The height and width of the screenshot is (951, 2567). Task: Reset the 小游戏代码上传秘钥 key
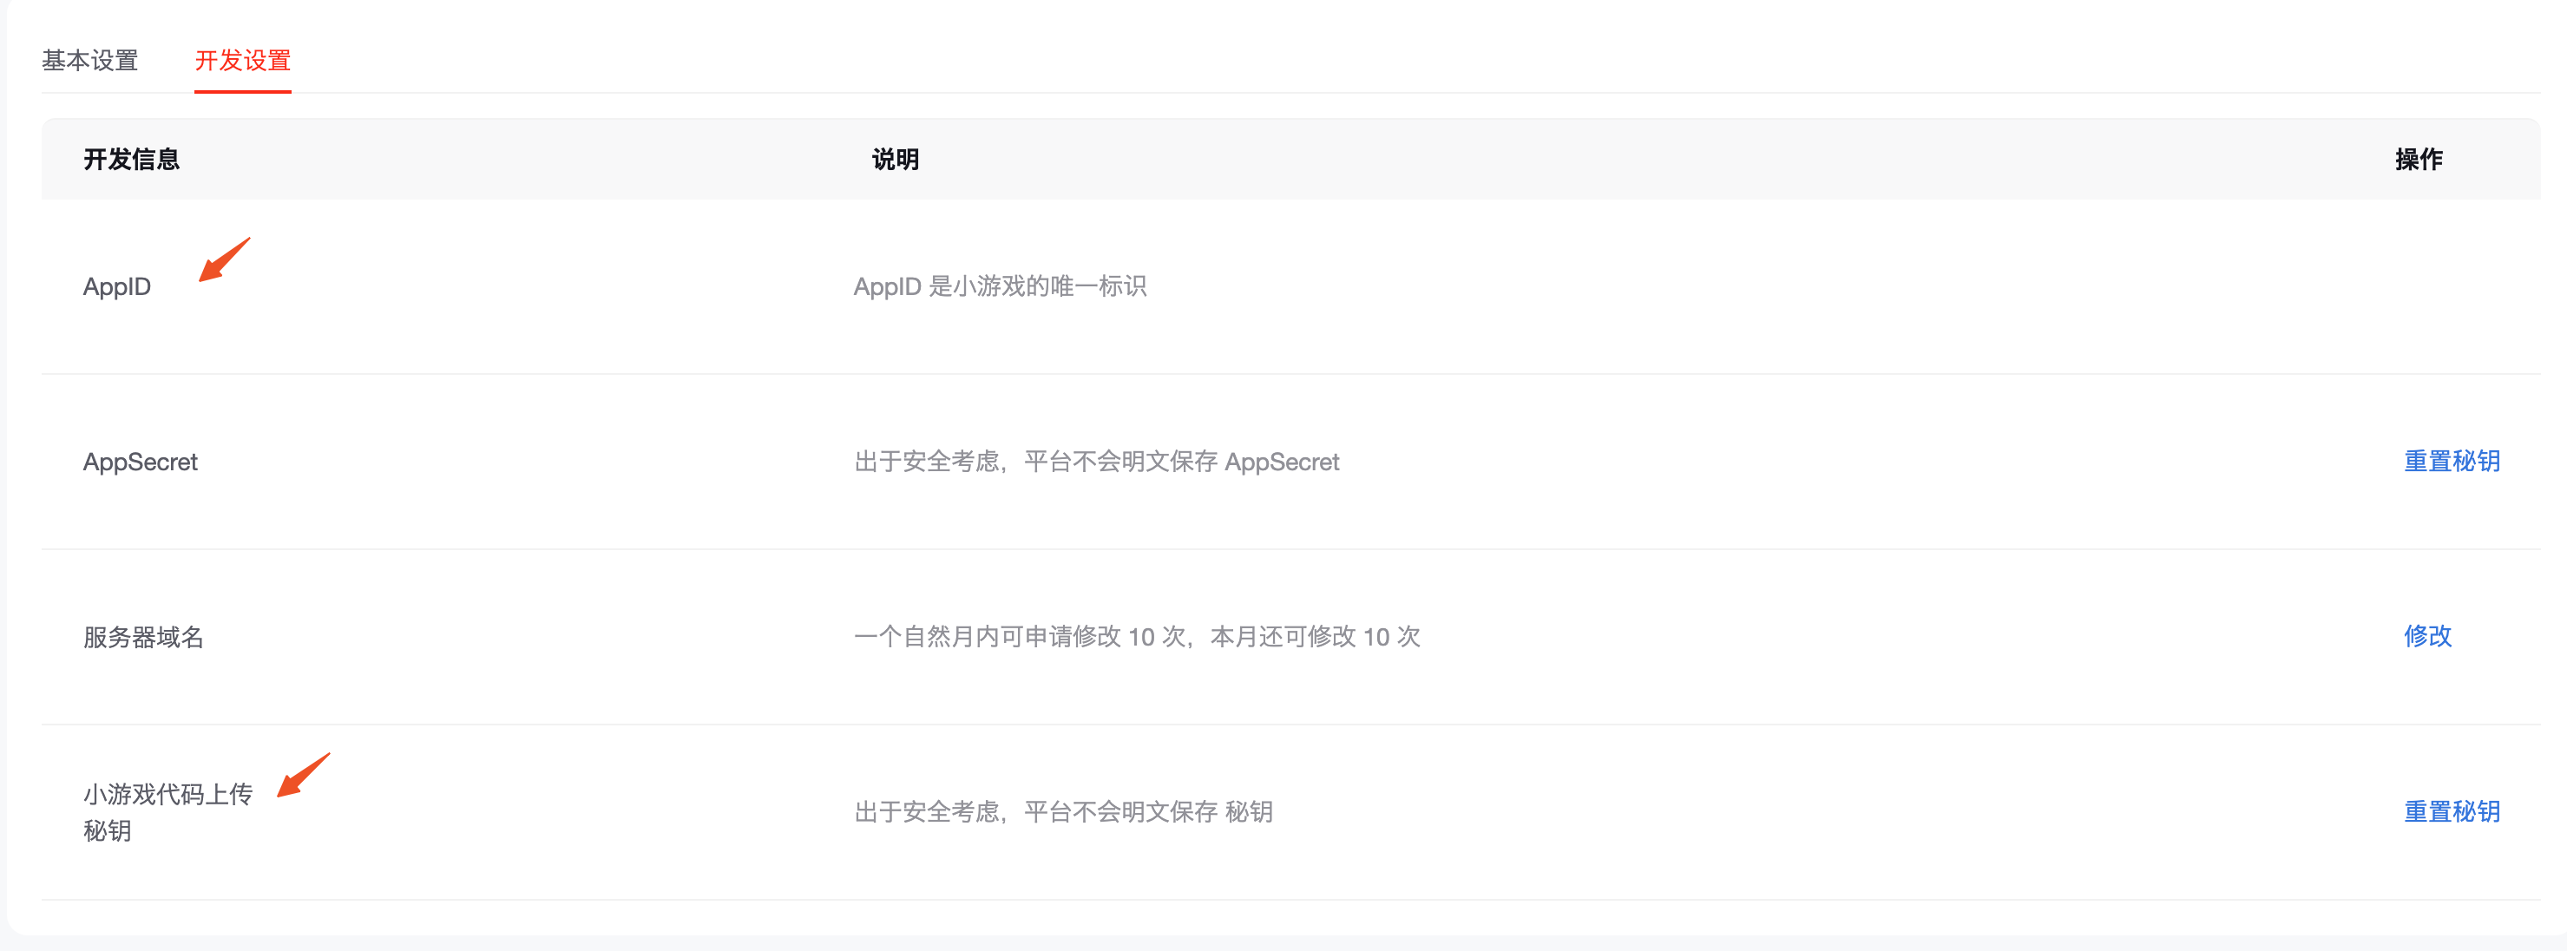pos(2451,811)
